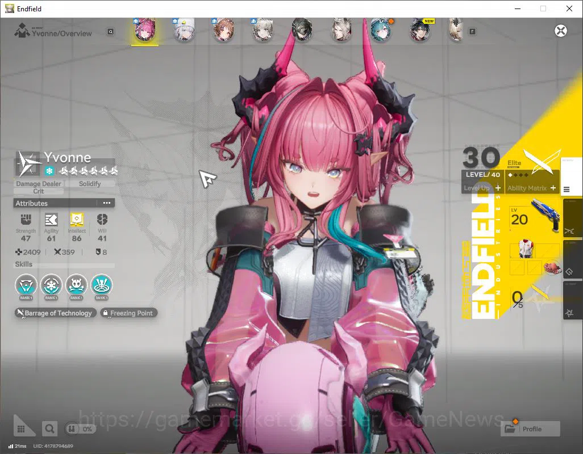Toggle the 0% trust pill indicator
The height and width of the screenshot is (454, 583).
[81, 429]
